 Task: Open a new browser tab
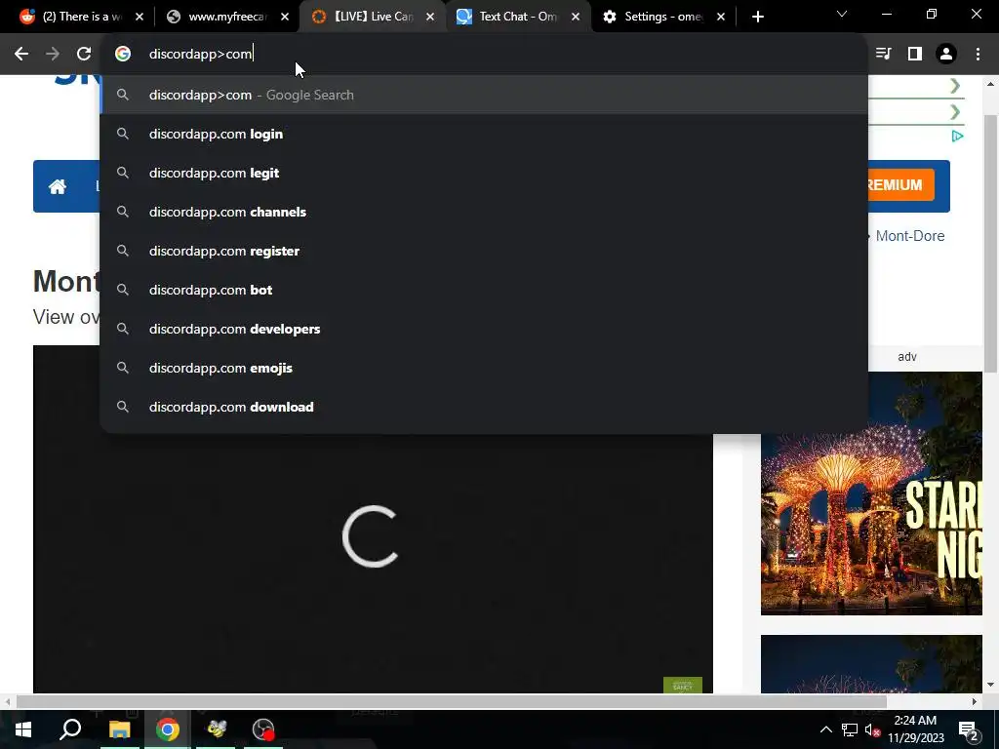(x=757, y=17)
